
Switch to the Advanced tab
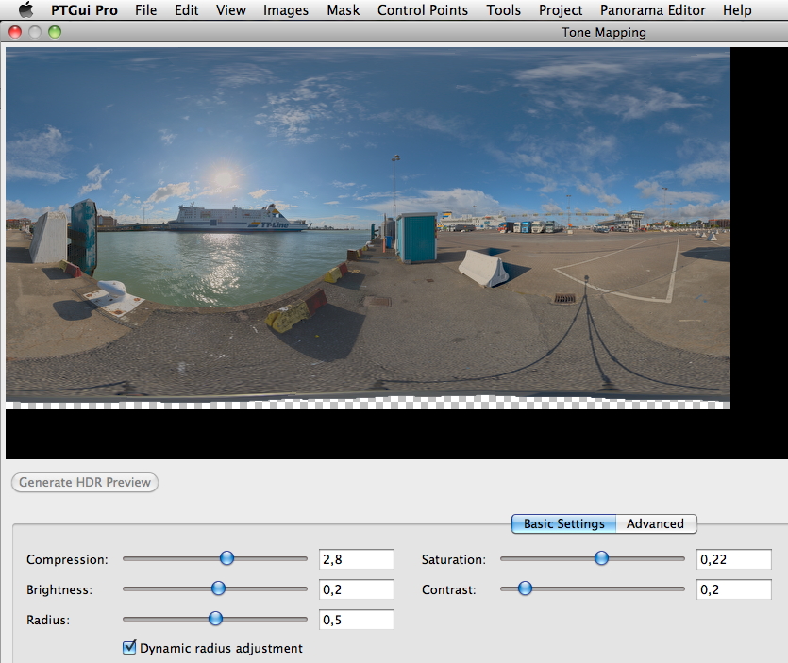tap(655, 523)
